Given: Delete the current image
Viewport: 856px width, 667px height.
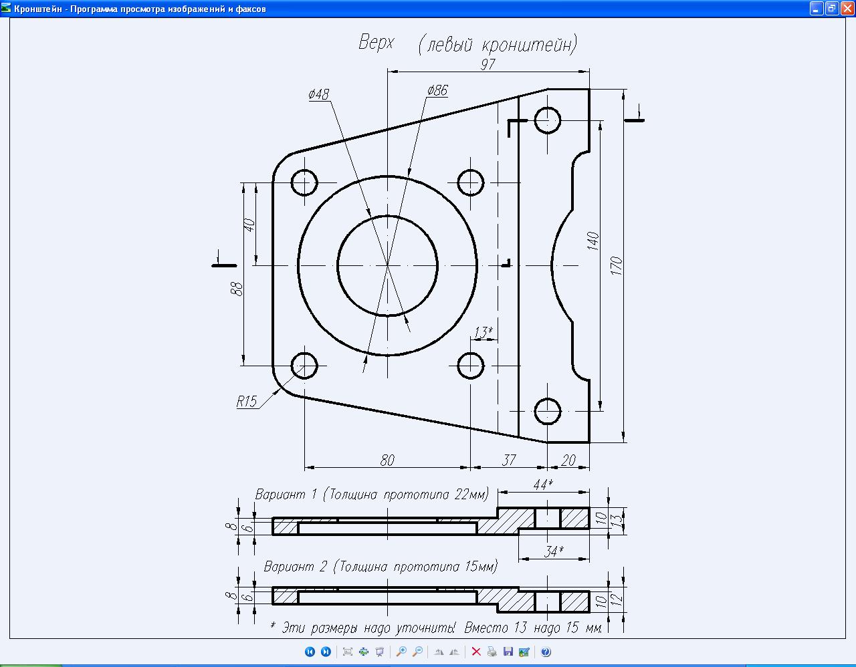Looking at the screenshot, I should [476, 652].
